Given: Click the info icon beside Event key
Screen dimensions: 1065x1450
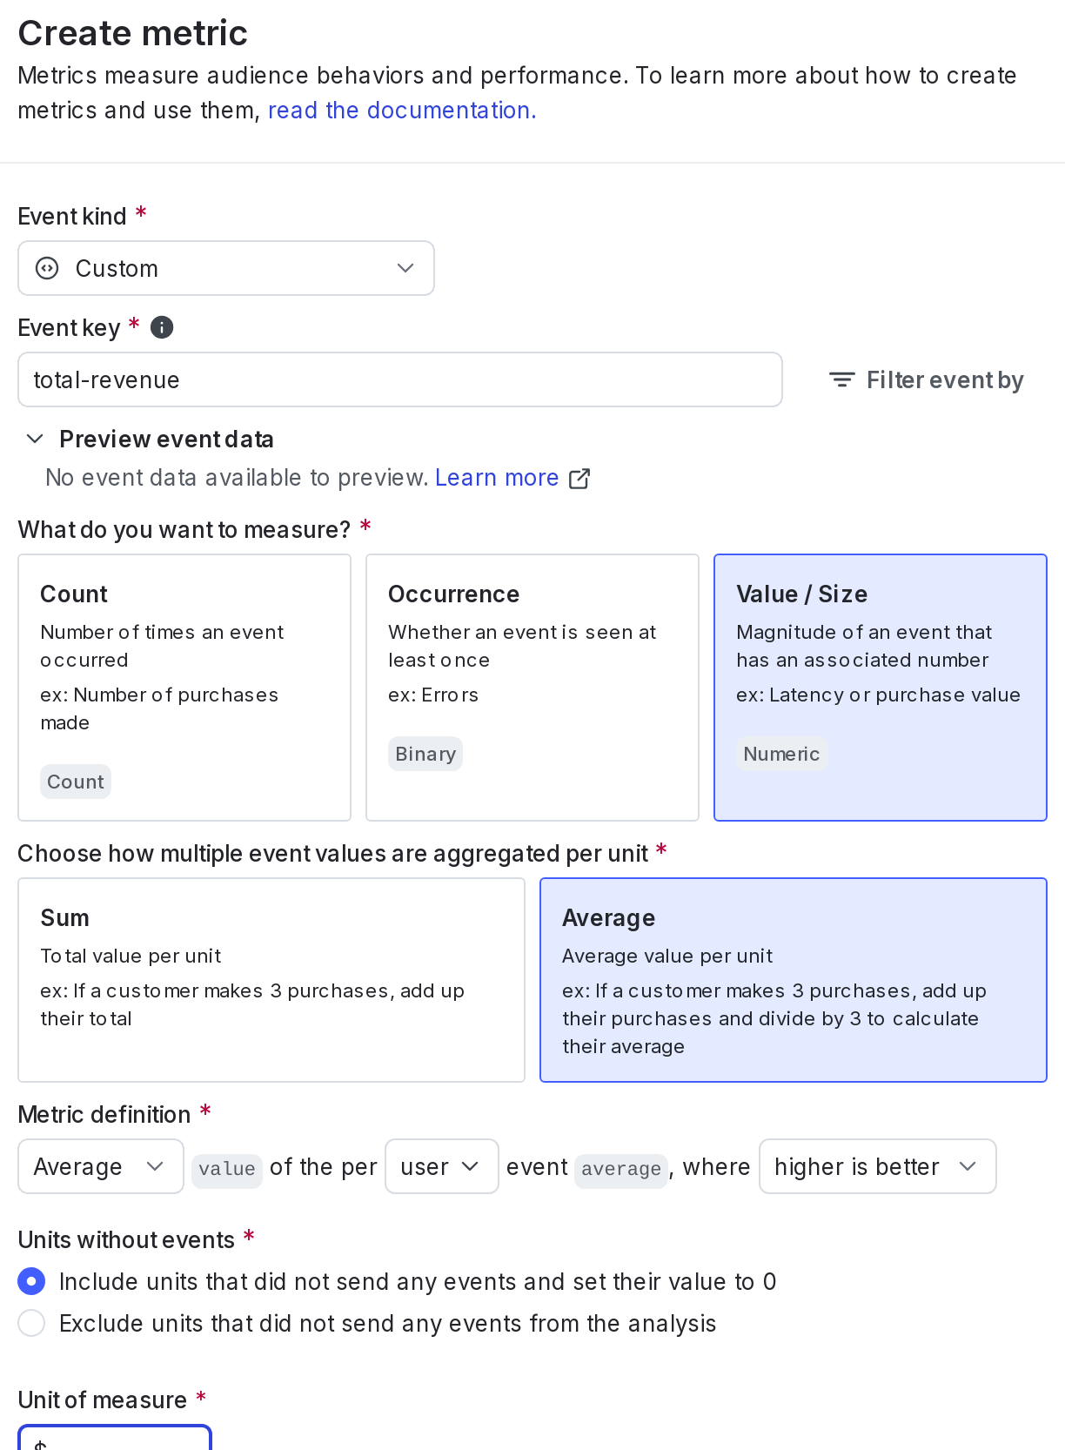Looking at the screenshot, I should click(x=161, y=327).
